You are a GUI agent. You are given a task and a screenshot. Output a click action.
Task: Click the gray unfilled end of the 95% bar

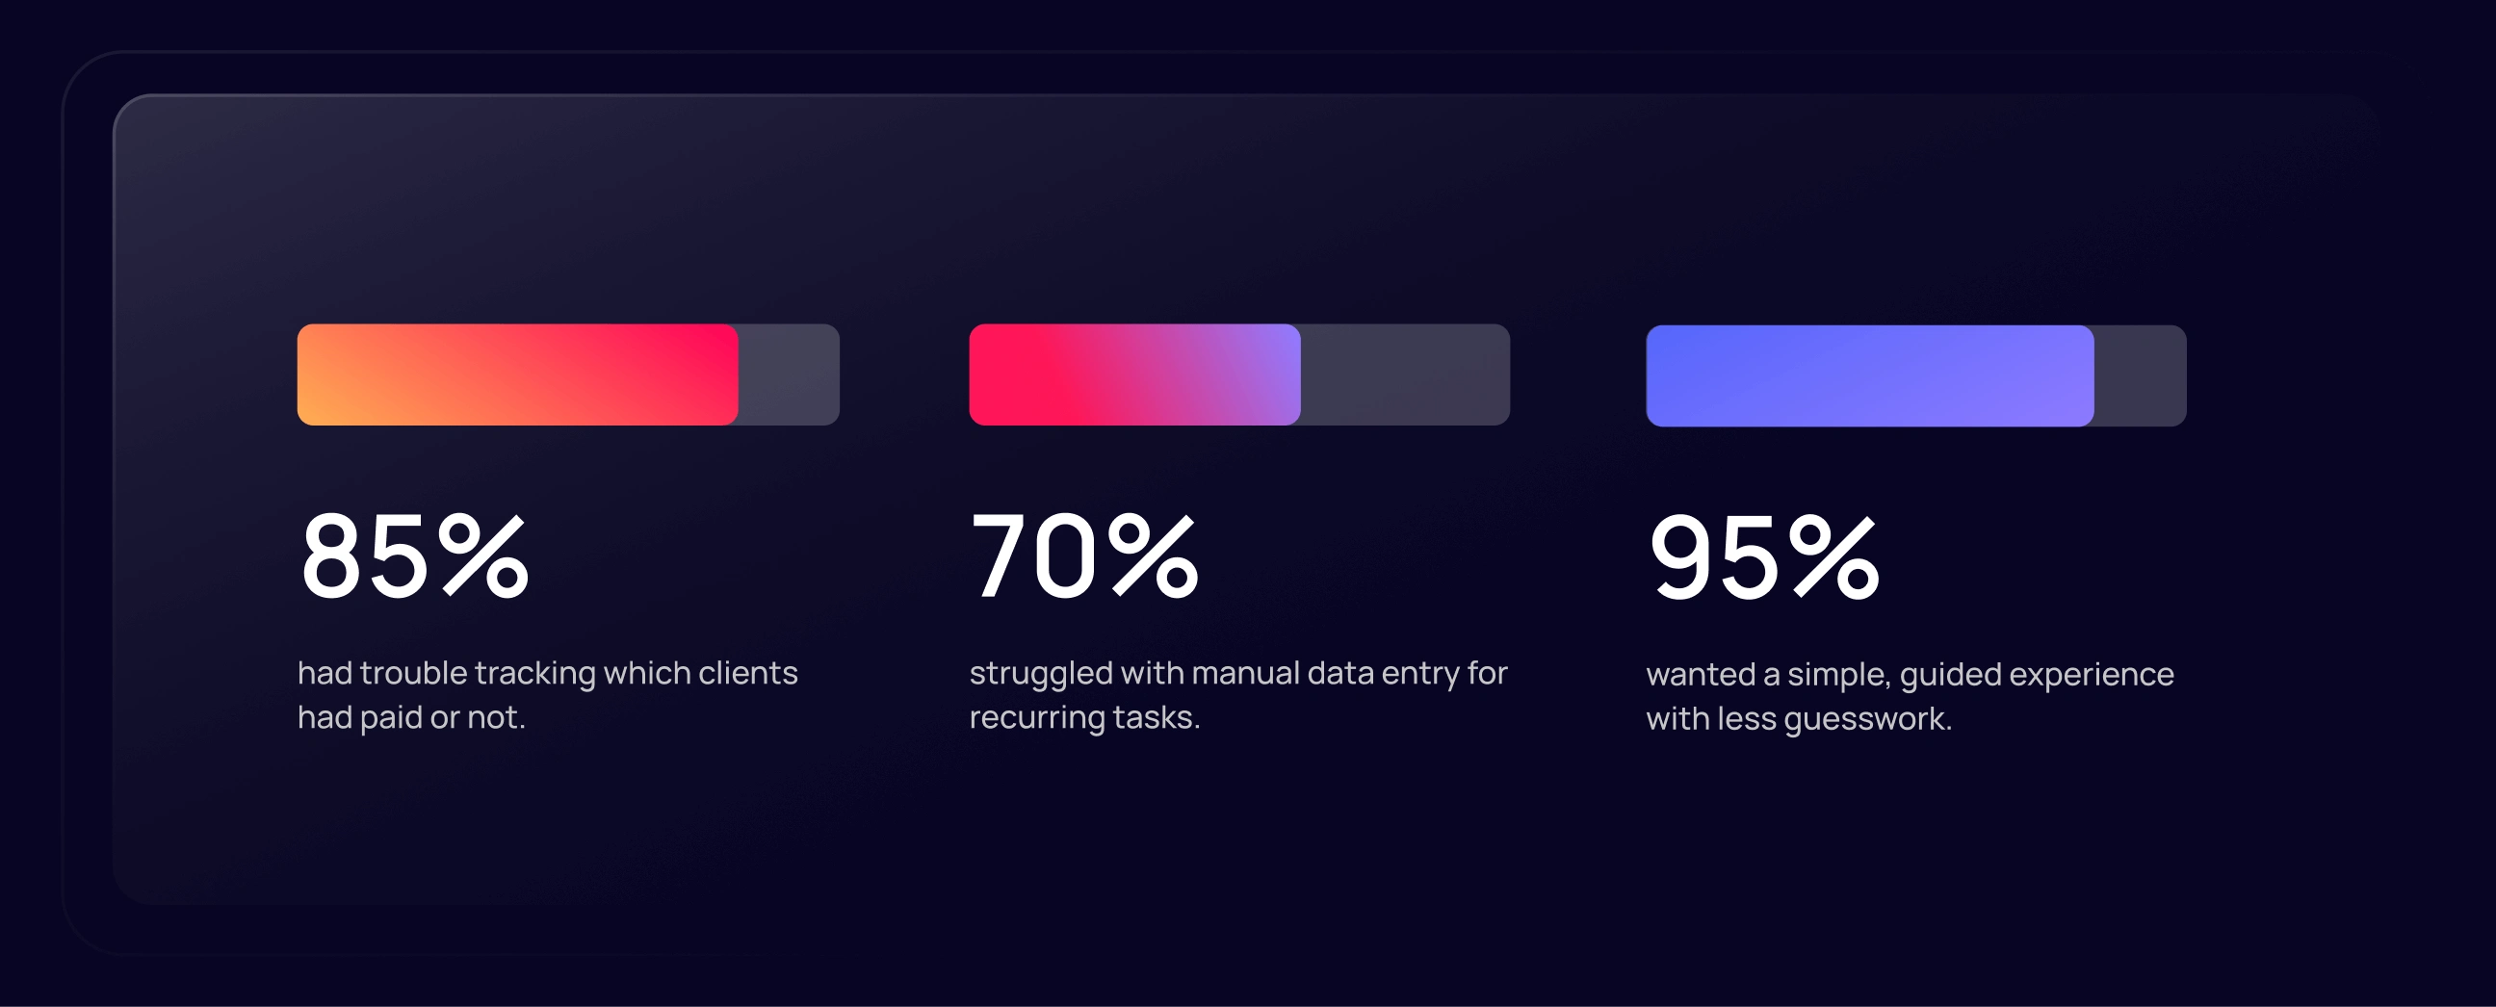point(2140,375)
